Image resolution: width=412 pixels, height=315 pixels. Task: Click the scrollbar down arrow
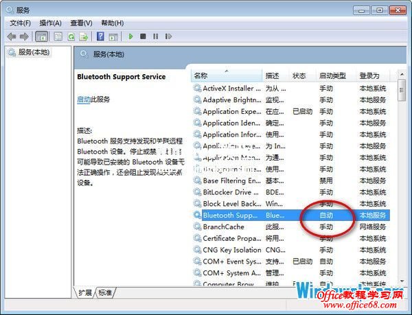tap(402, 281)
